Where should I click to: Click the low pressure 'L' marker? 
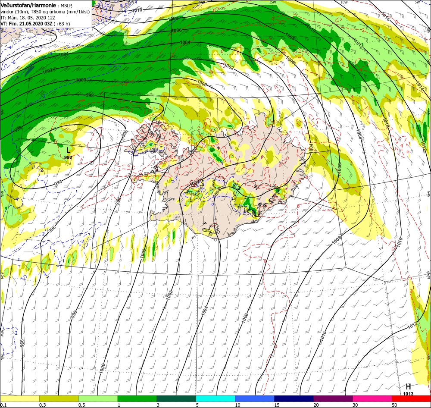click(68, 150)
